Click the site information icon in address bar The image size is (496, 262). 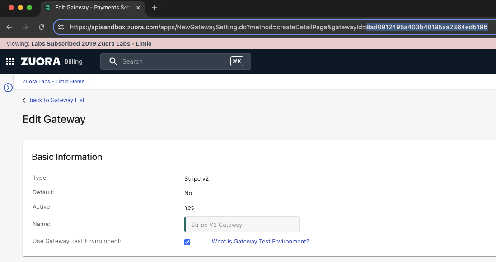coord(61,27)
